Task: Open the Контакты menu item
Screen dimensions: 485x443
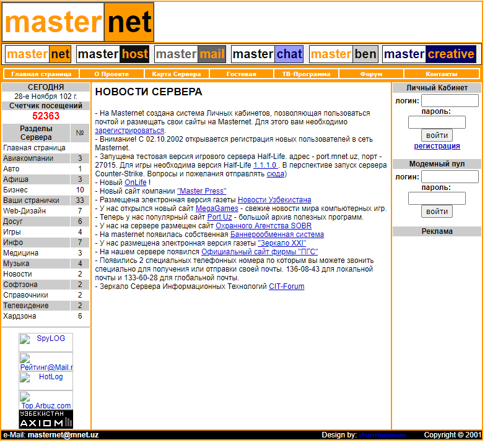Action: [442, 74]
